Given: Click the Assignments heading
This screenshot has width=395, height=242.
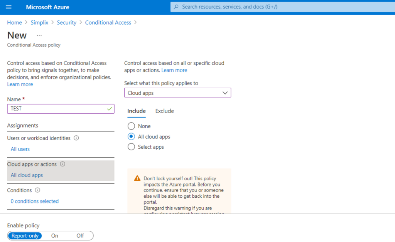Looking at the screenshot, I should pyautogui.click(x=23, y=125).
